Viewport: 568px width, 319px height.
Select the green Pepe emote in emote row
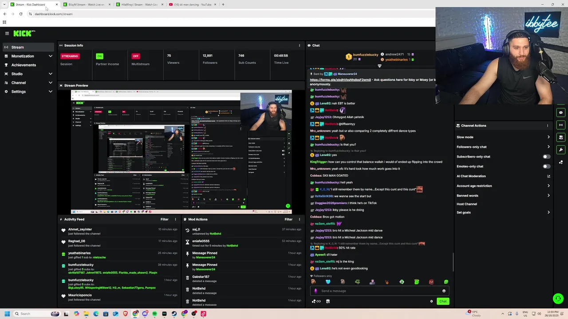[x=357, y=282]
